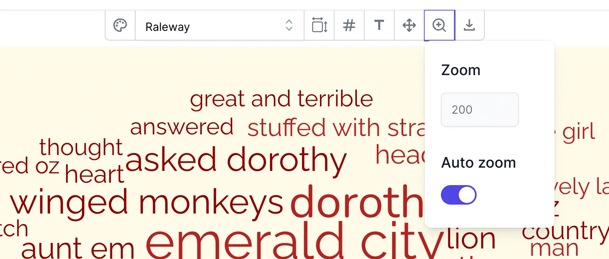Turn off the Auto zoom switch
This screenshot has width=609, height=259.
pos(459,195)
